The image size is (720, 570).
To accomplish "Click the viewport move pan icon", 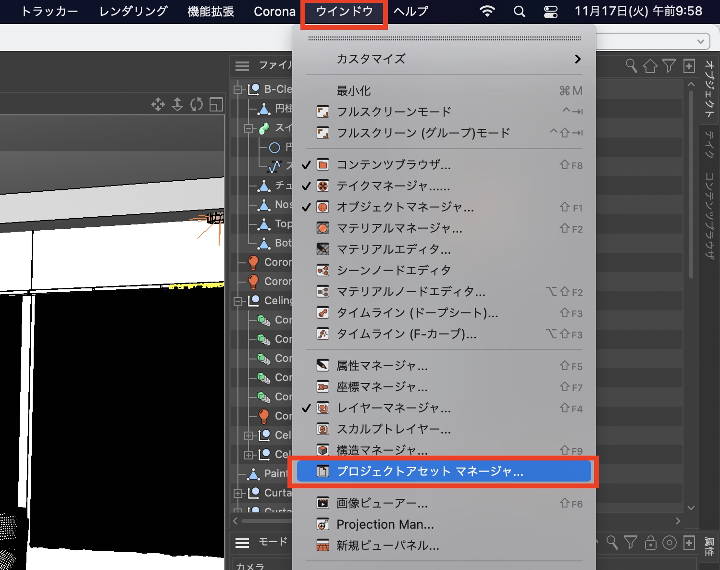I will (x=158, y=104).
